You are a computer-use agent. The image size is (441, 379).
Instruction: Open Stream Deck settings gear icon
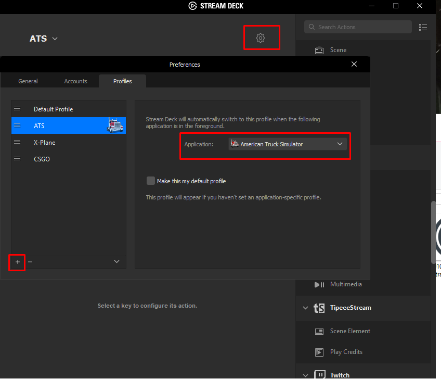(x=261, y=37)
